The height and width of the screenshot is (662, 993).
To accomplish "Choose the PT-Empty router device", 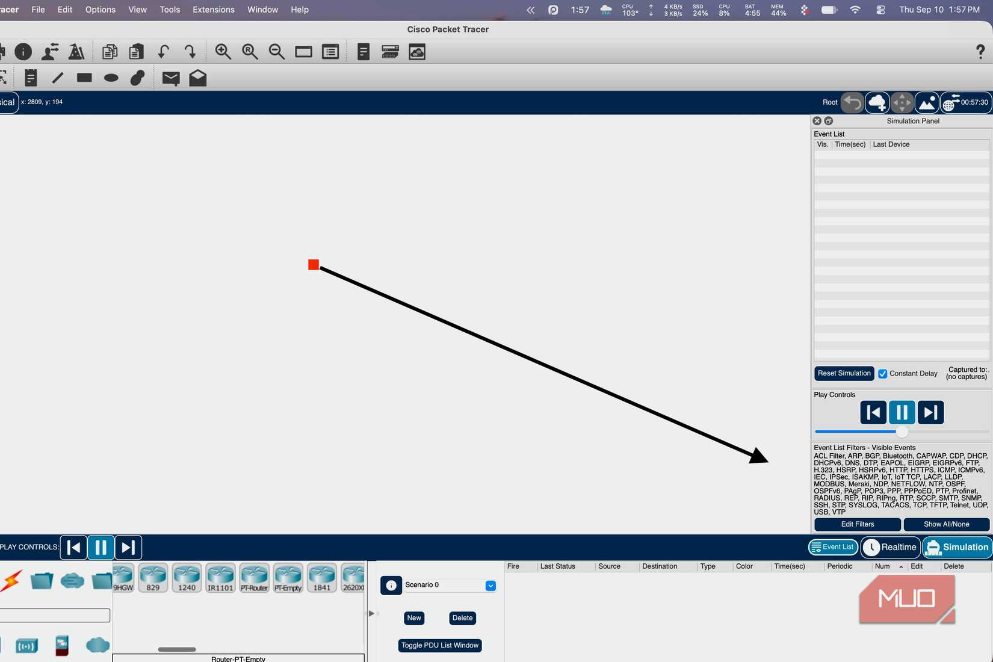I will 288,578.
